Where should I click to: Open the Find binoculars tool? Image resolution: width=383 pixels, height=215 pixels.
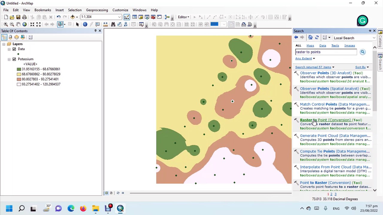[x=113, y=24]
